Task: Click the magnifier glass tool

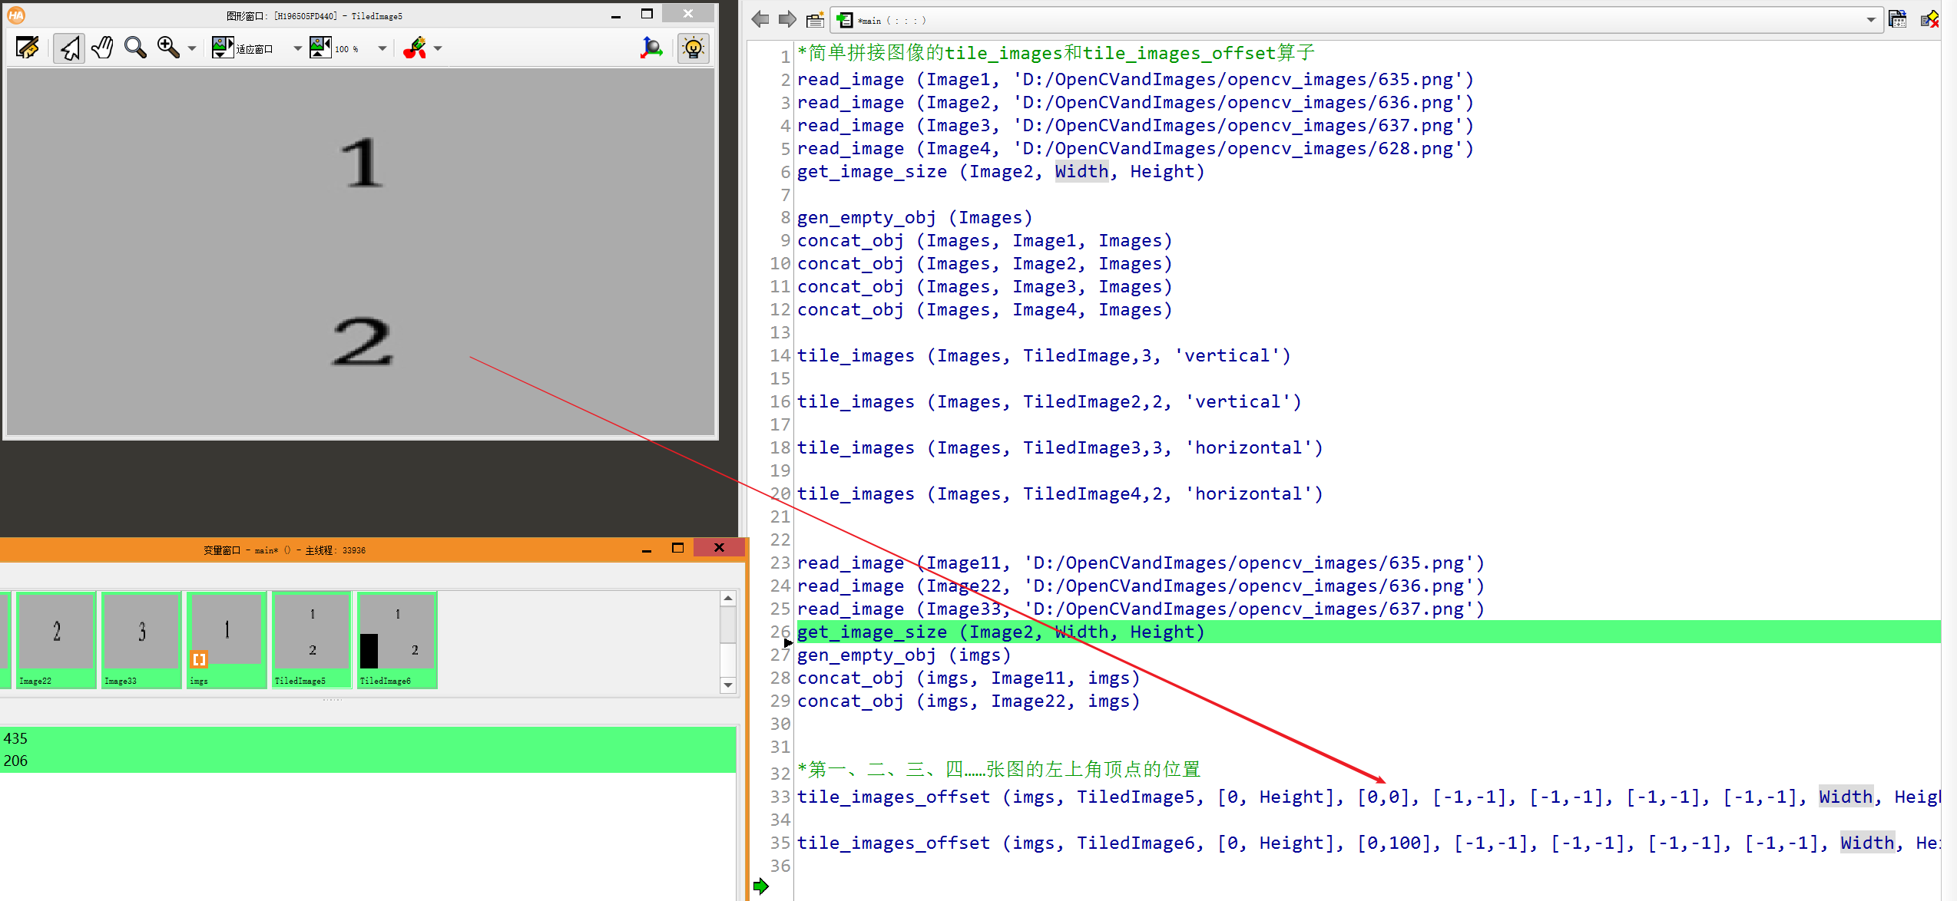Action: click(x=135, y=48)
